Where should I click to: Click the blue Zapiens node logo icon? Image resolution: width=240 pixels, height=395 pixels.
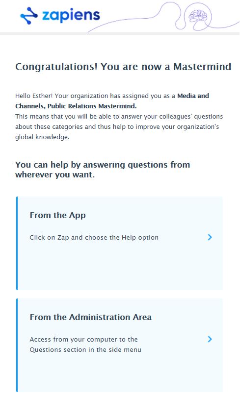pos(29,16)
